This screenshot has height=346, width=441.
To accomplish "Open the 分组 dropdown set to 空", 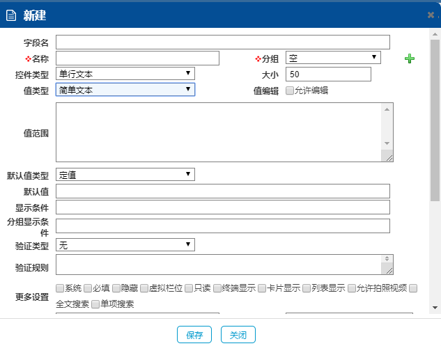I will (x=333, y=58).
